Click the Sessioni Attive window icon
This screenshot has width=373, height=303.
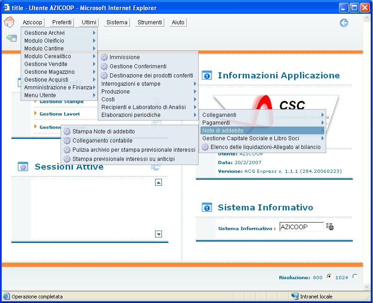[23, 166]
